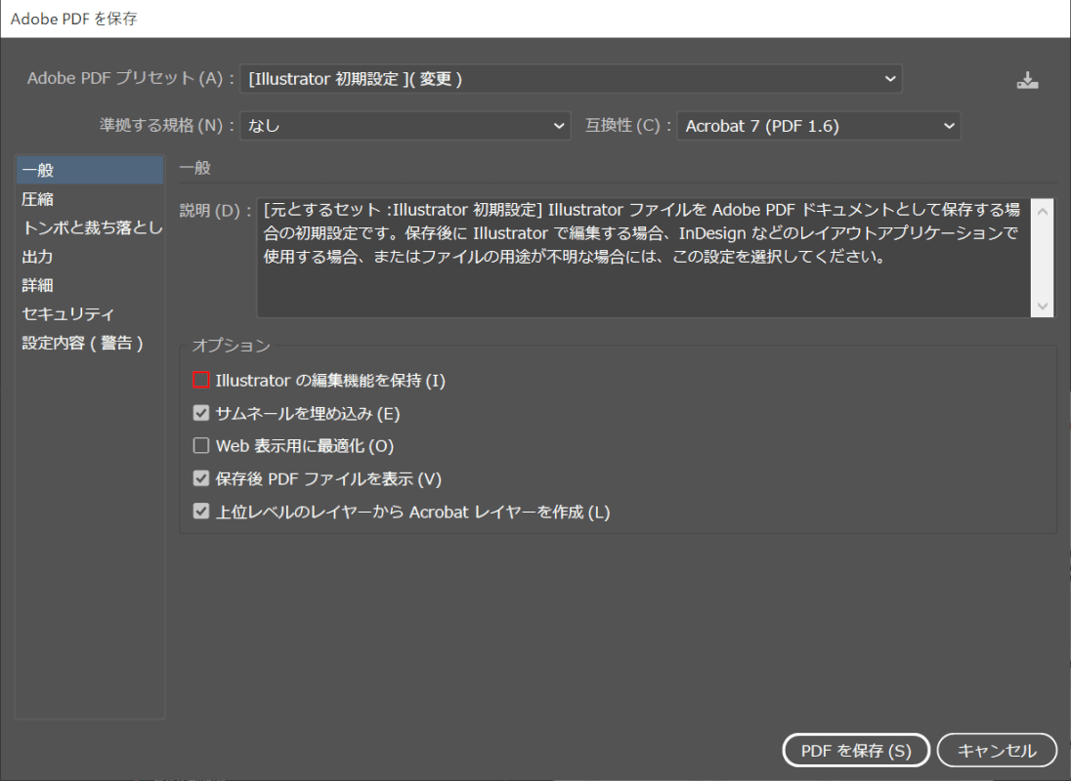The height and width of the screenshot is (781, 1071).
Task: Open the 準拠する規格 dropdown
Action: [405, 126]
